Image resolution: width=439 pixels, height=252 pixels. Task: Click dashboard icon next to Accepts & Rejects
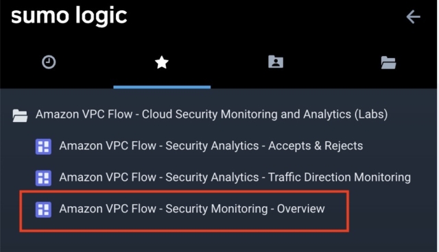point(43,147)
